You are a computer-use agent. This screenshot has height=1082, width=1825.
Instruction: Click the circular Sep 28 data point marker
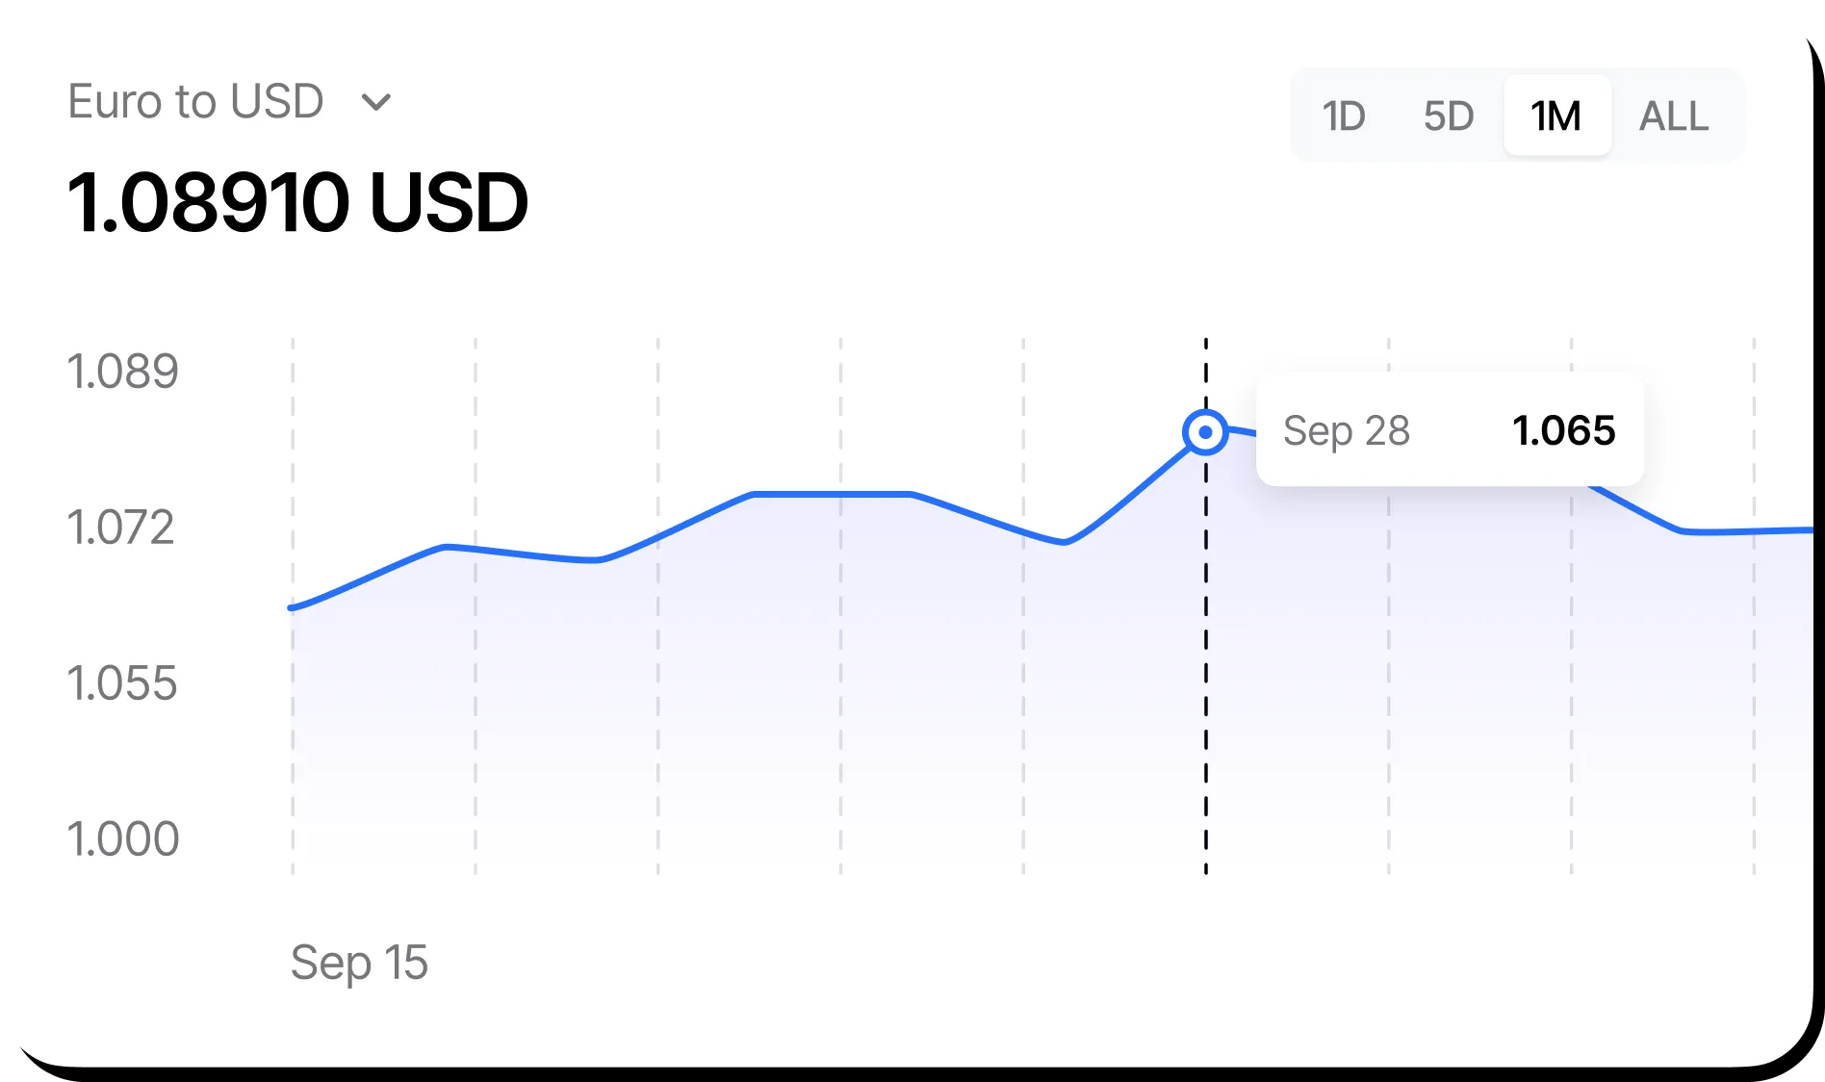point(1205,432)
